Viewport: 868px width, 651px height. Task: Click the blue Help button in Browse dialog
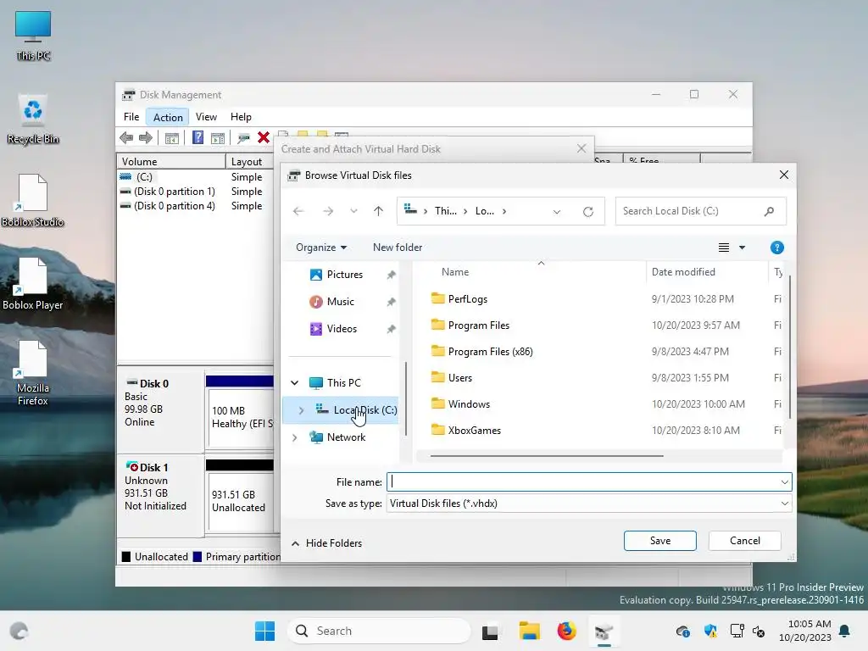(x=776, y=248)
